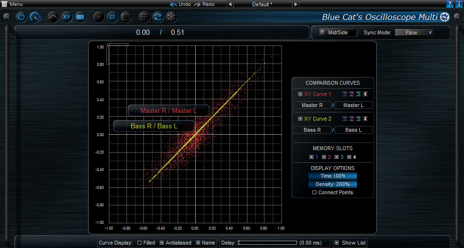Click the Blue Cat logo icon
The width and height of the screenshot is (464, 248).
click(445, 17)
